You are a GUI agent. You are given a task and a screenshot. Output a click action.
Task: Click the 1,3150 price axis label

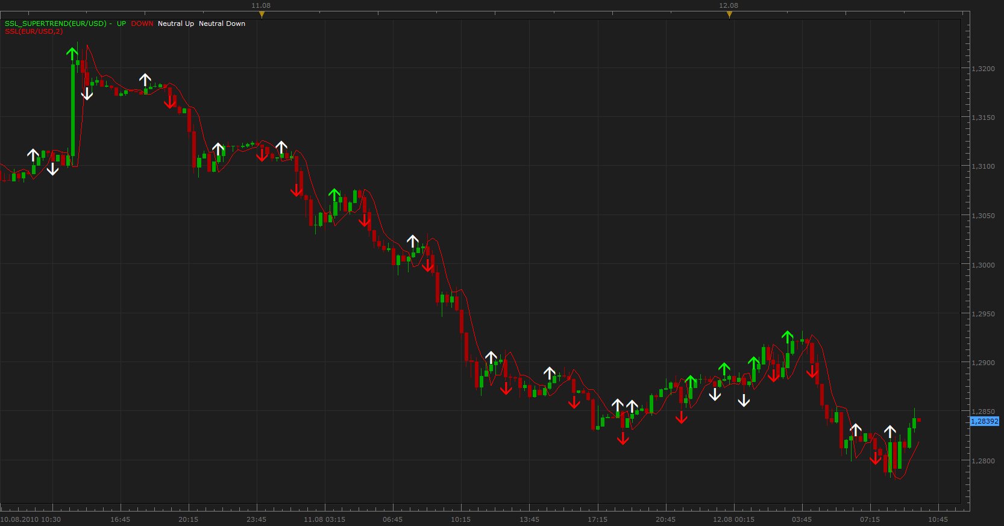(984, 117)
